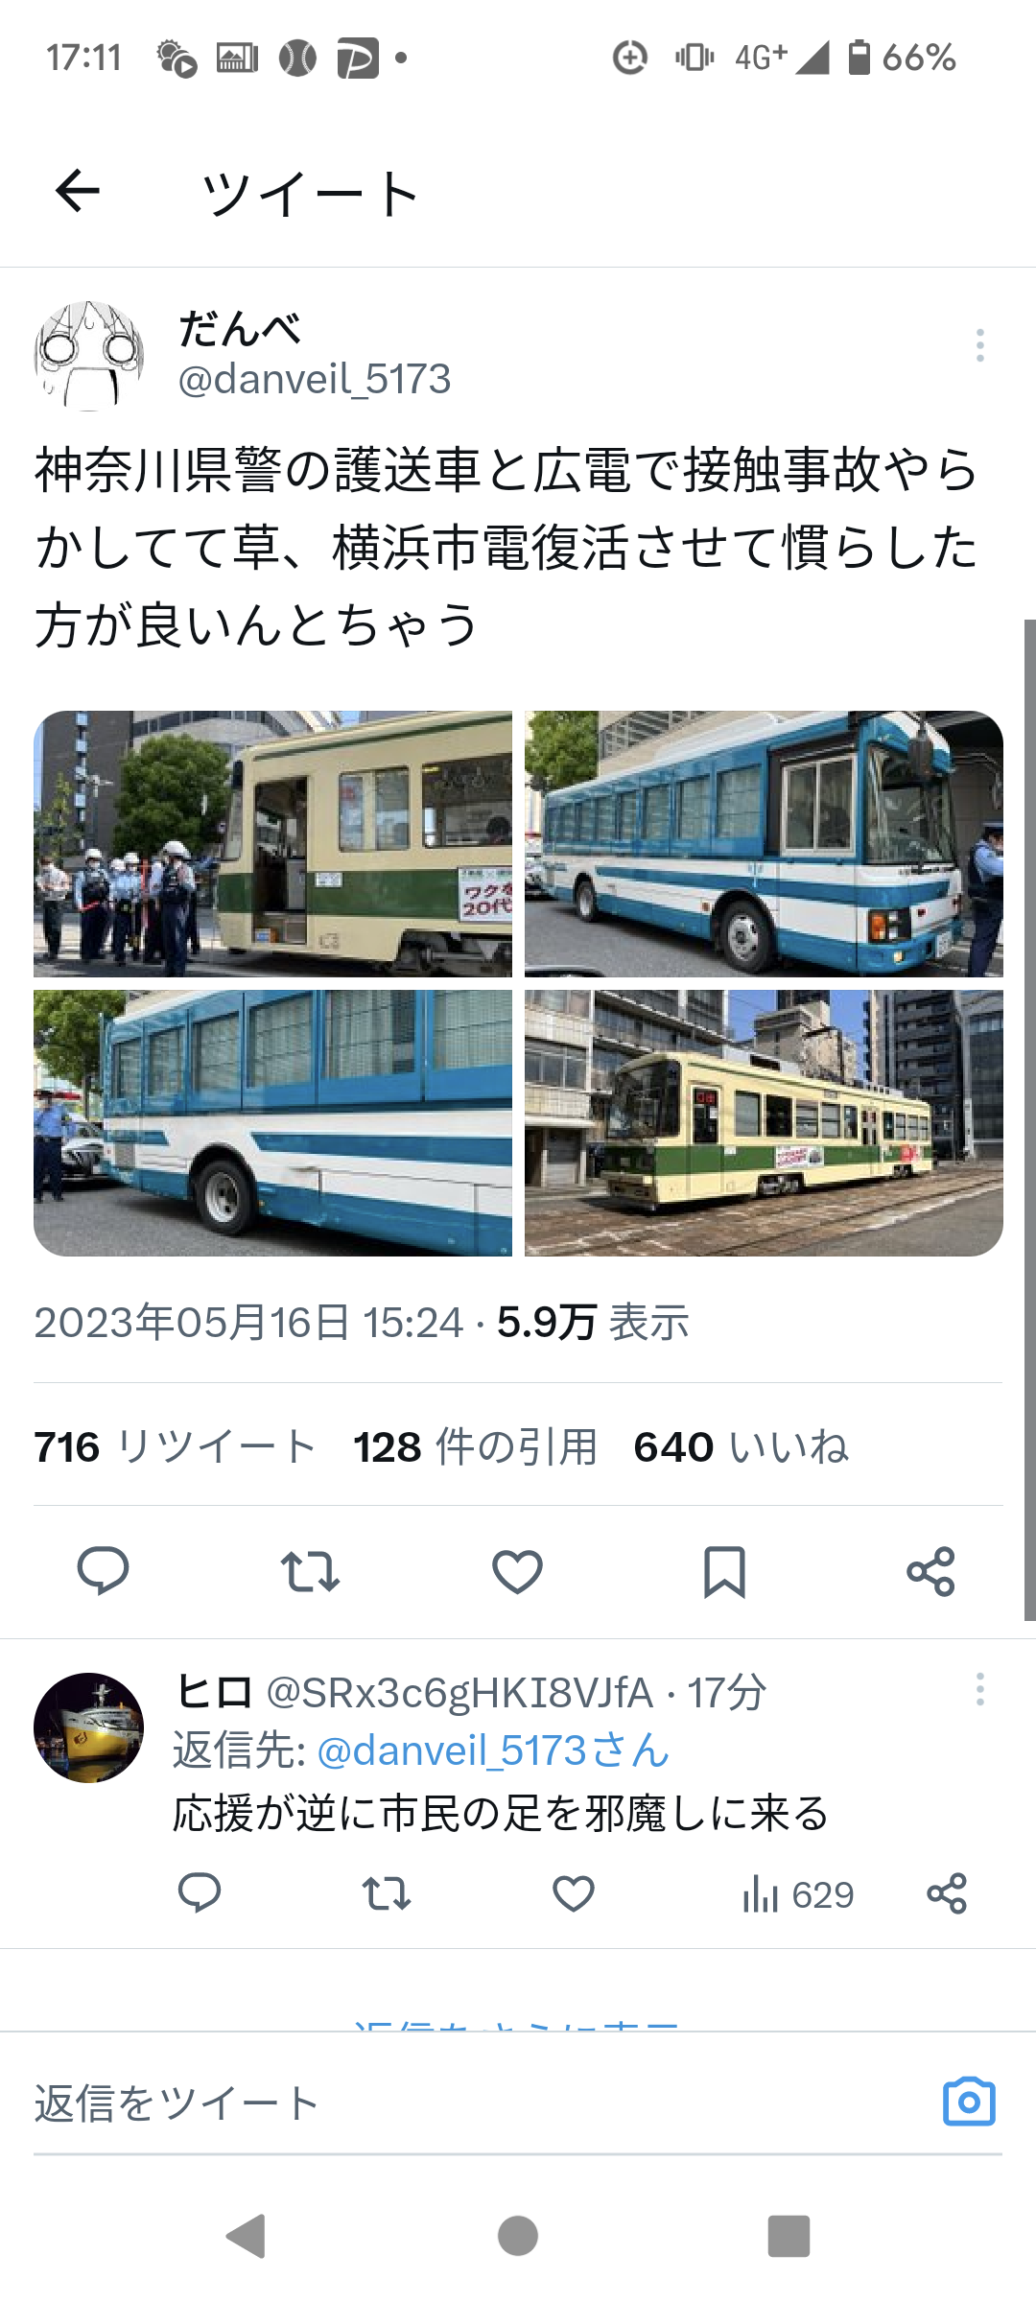Open the 128 件の引用 list

pyautogui.click(x=475, y=1446)
